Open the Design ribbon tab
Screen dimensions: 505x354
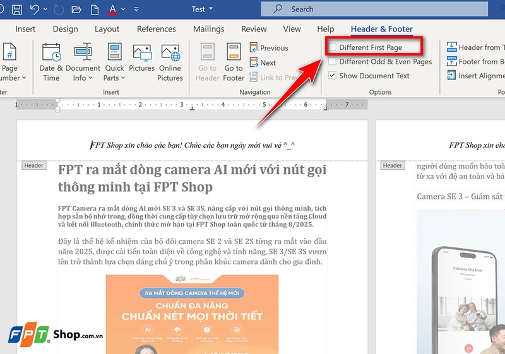tap(66, 29)
